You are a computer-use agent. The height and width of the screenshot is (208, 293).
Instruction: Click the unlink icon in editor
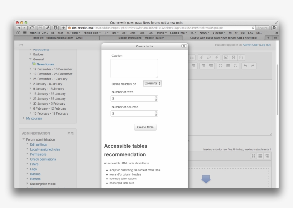(x=209, y=57)
